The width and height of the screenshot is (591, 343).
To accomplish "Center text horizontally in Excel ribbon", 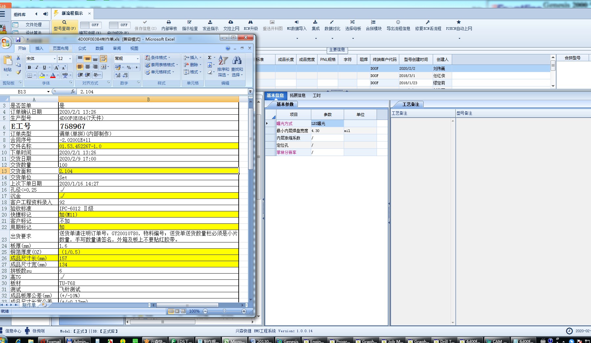I will click(87, 67).
